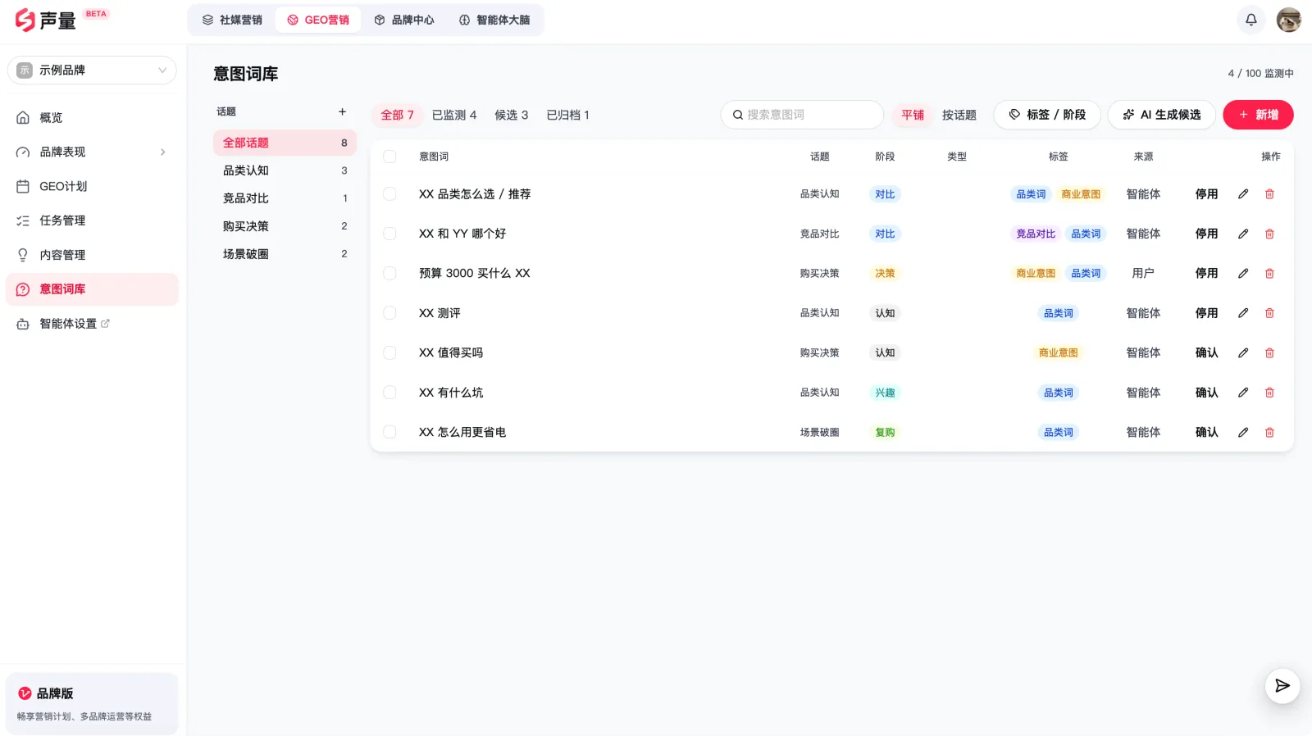Viewport: 1312px width, 736px height.
Task: Select 全部话题 in topic list
Action: 285,143
